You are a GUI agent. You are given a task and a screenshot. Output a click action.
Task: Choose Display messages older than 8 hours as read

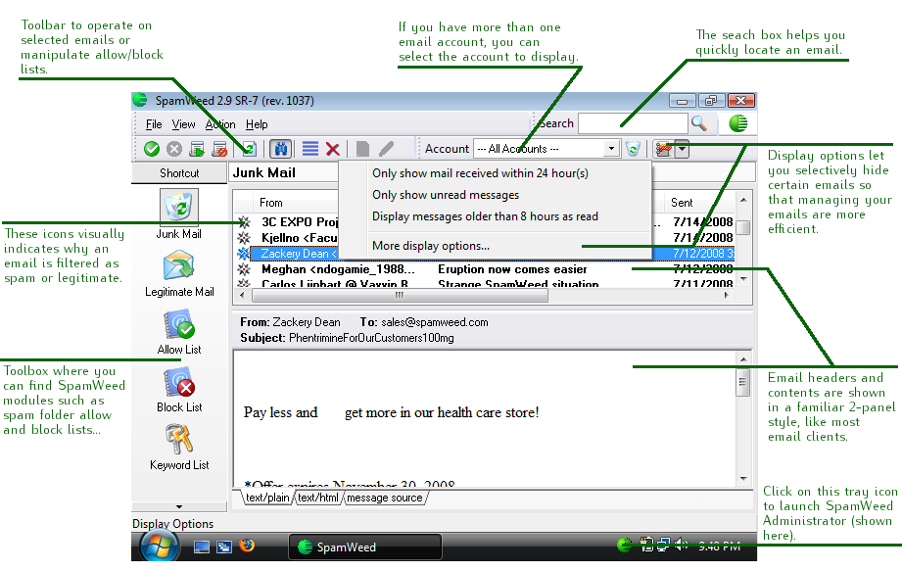[x=485, y=216]
